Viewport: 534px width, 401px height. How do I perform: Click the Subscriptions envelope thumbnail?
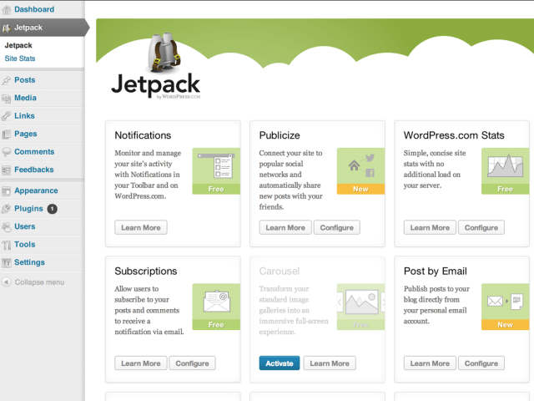coord(216,307)
